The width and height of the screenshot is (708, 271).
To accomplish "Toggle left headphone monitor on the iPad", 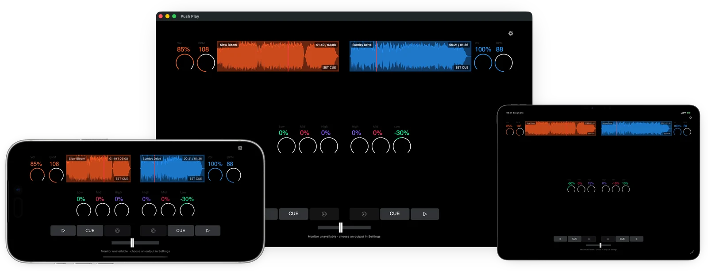I will pos(589,239).
